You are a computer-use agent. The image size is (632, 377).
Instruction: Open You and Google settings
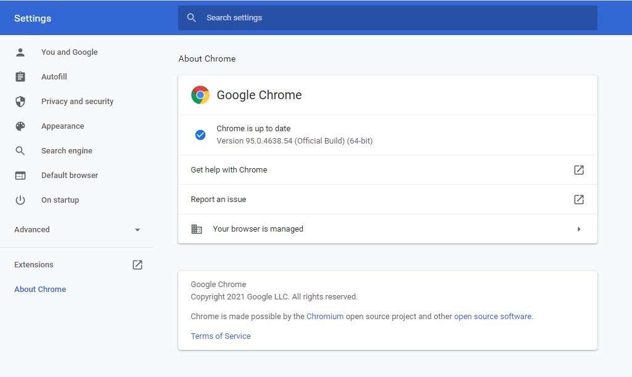tap(69, 52)
